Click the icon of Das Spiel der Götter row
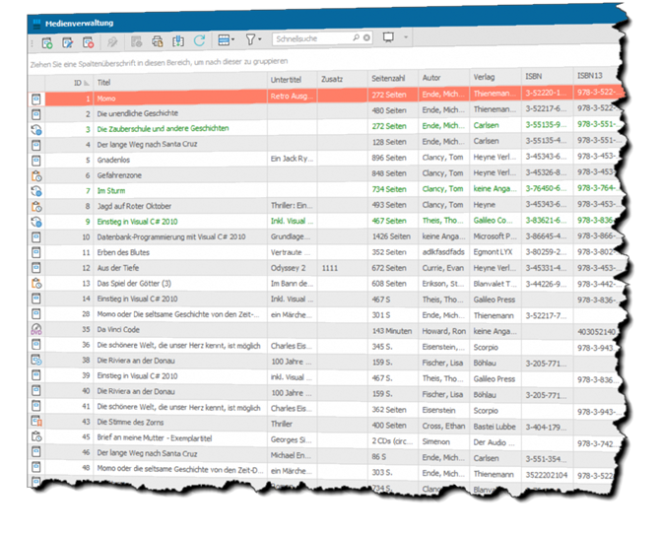The width and height of the screenshot is (659, 533). (x=36, y=284)
